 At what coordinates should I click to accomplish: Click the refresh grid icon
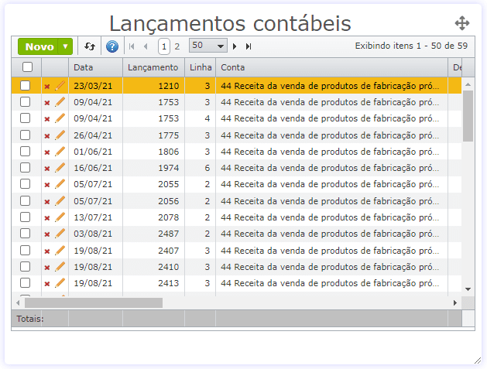90,46
